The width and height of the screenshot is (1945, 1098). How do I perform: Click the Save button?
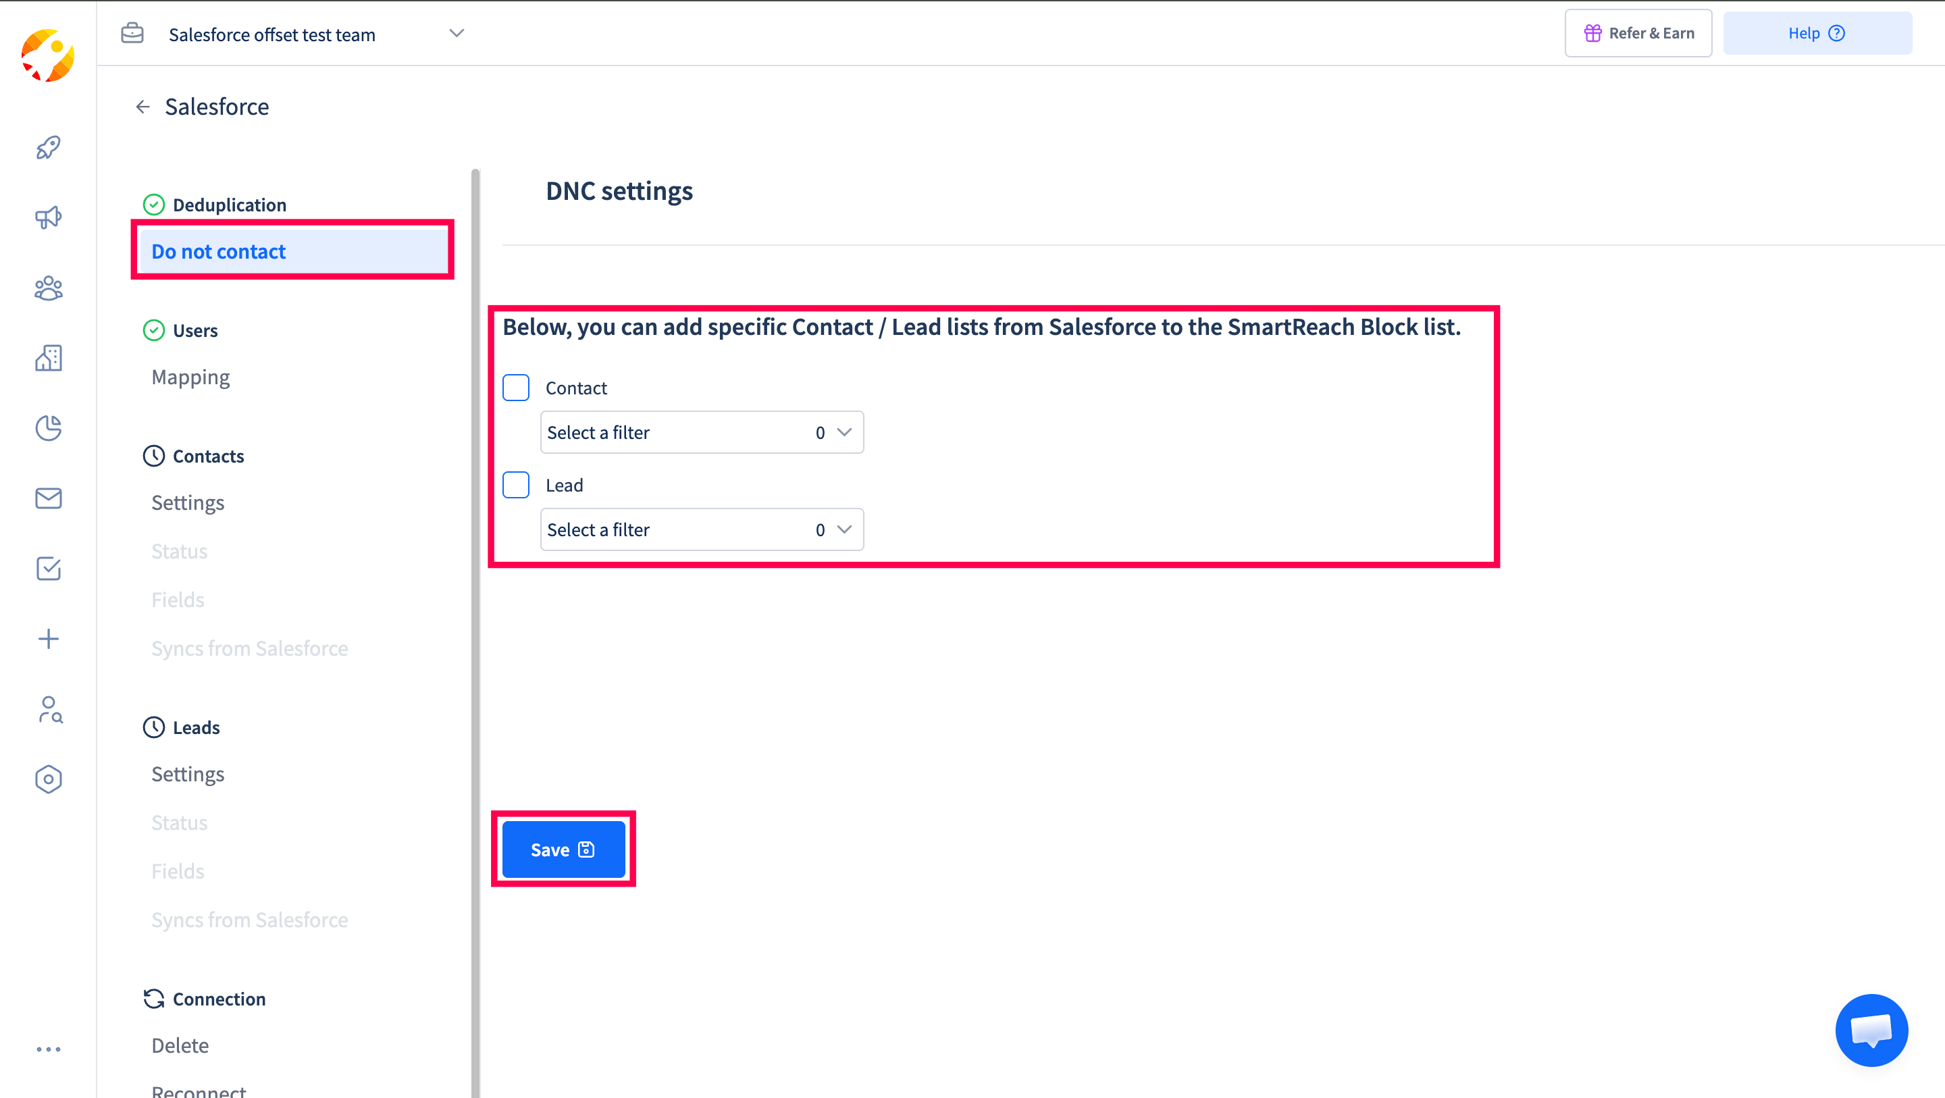point(563,849)
